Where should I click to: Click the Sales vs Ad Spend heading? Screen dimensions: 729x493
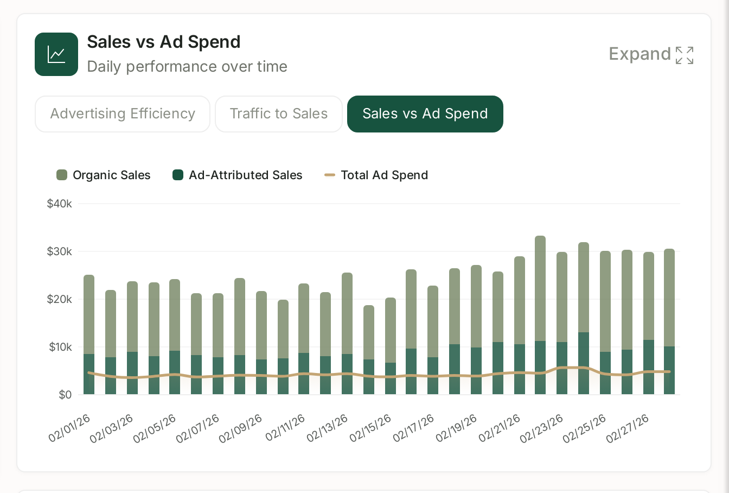tap(164, 42)
